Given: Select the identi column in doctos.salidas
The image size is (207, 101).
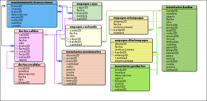Looking at the screenshot, I should pos(29,60).
